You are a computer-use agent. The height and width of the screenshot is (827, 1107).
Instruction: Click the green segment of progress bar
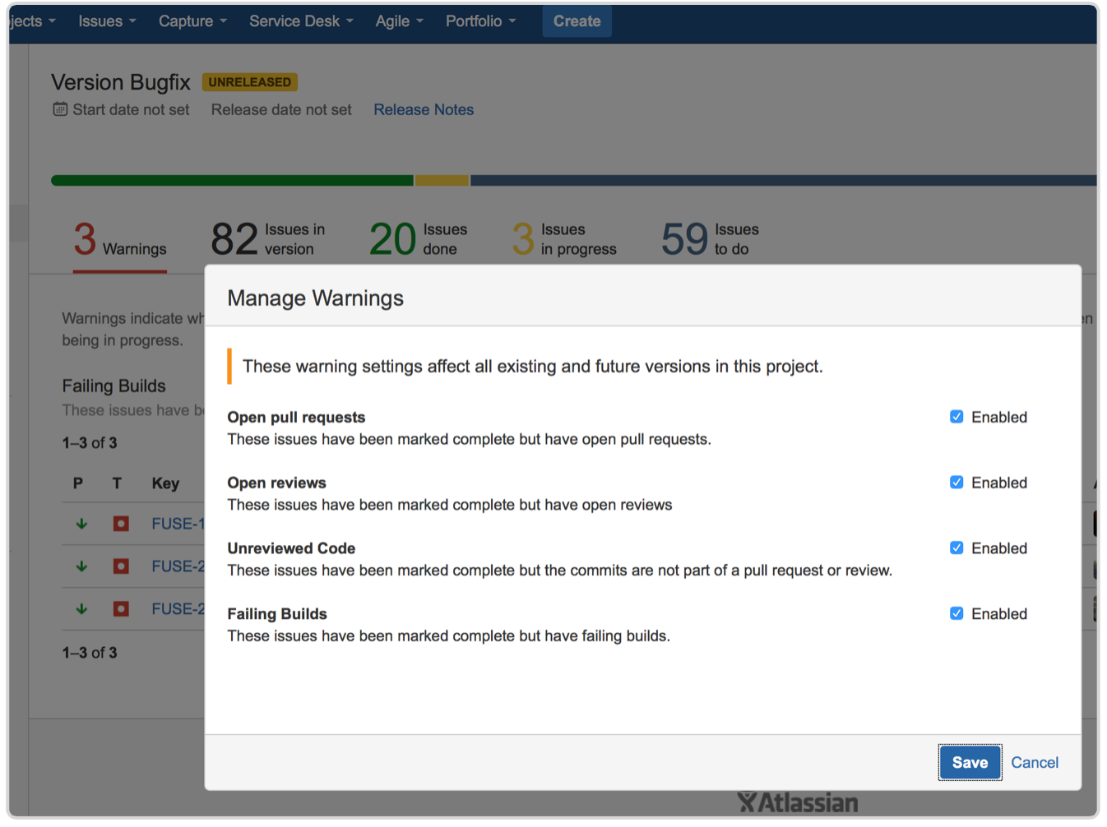(x=232, y=181)
